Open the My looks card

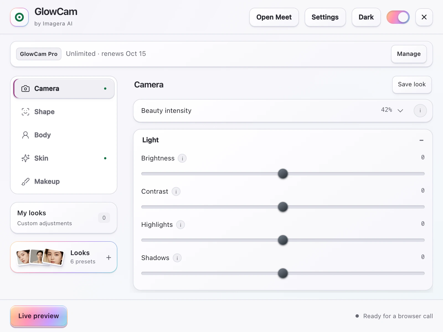64,218
